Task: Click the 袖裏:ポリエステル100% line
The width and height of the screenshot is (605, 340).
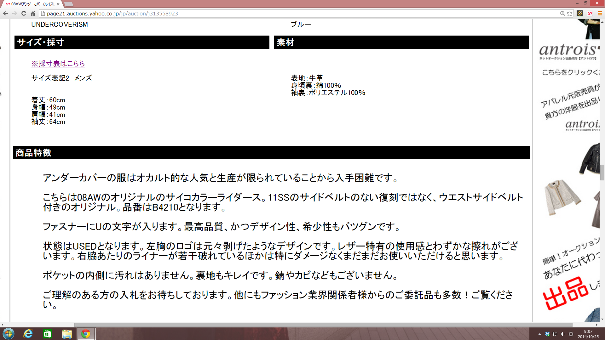Action: tap(328, 93)
